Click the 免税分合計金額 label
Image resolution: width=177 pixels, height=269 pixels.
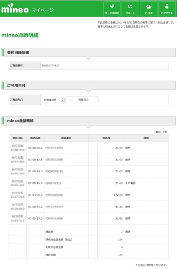point(54,247)
